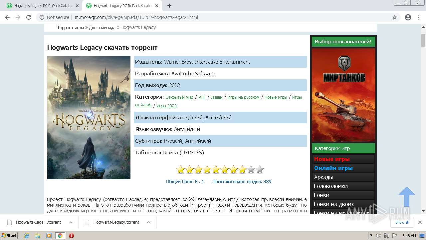Click the Action Center flag tray icon
Screen dimensions: 426x240
click(x=394, y=236)
